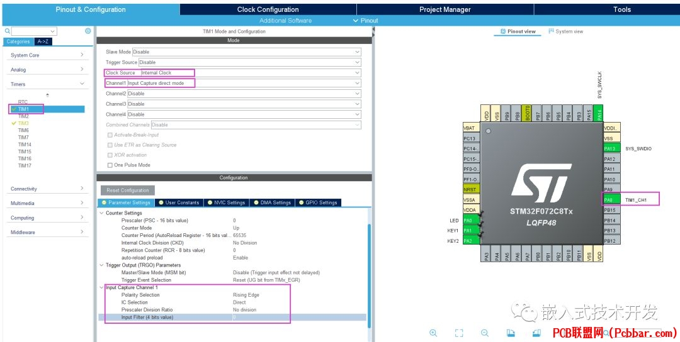Click the Input Filter value field
The width and height of the screenshot is (680, 342).
(x=299, y=317)
